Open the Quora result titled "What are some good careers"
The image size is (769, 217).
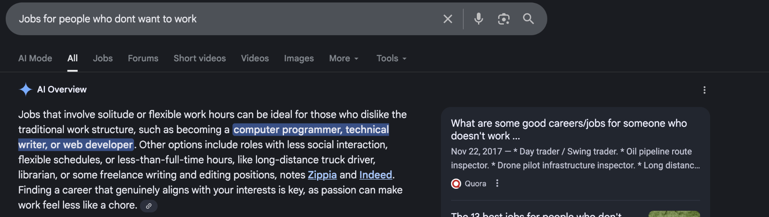tap(569, 130)
